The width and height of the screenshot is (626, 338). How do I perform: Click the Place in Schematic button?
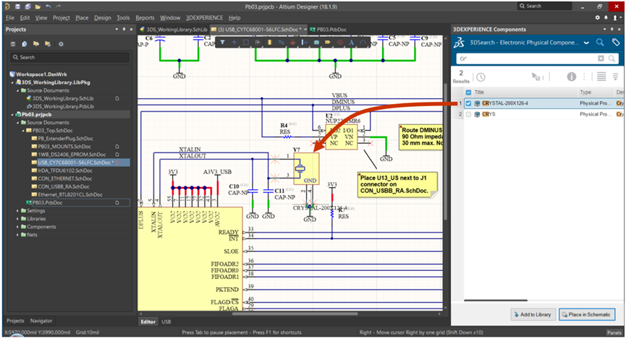(586, 314)
